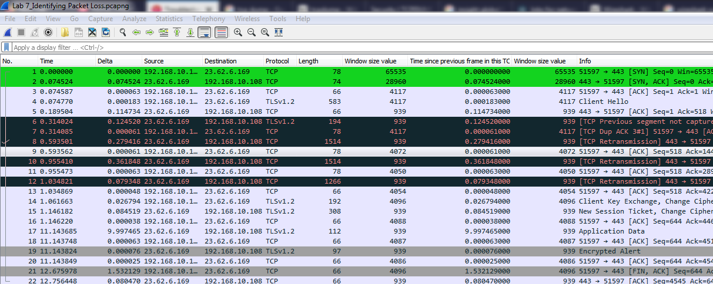Reset text to normal size
713x284 pixels.
tap(265, 32)
